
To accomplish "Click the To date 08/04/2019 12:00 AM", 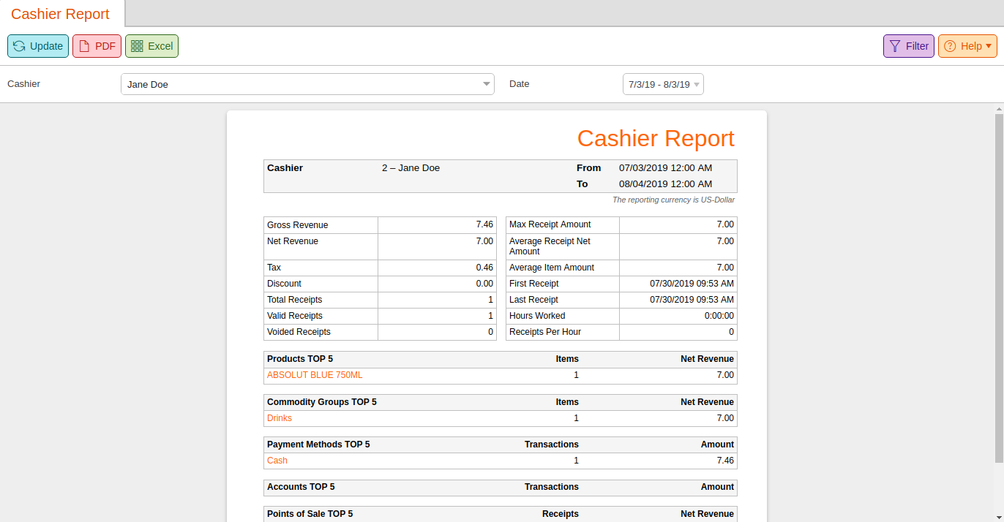I will point(665,184).
